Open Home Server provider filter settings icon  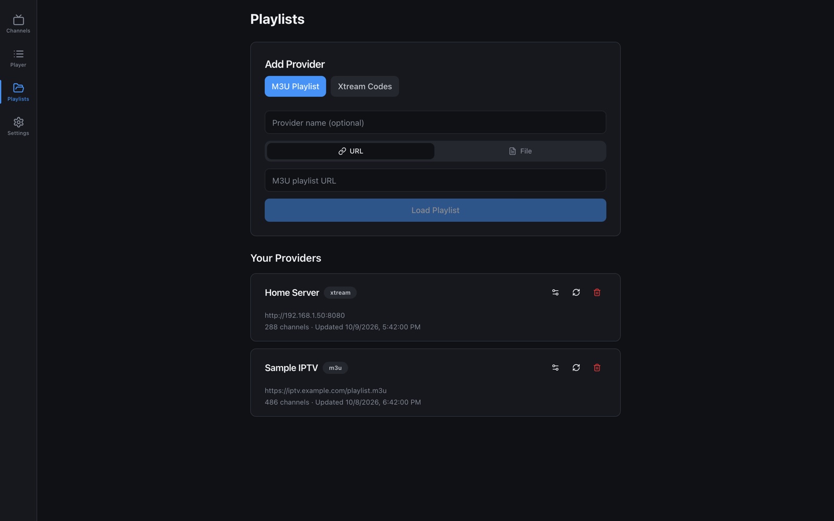tap(555, 293)
